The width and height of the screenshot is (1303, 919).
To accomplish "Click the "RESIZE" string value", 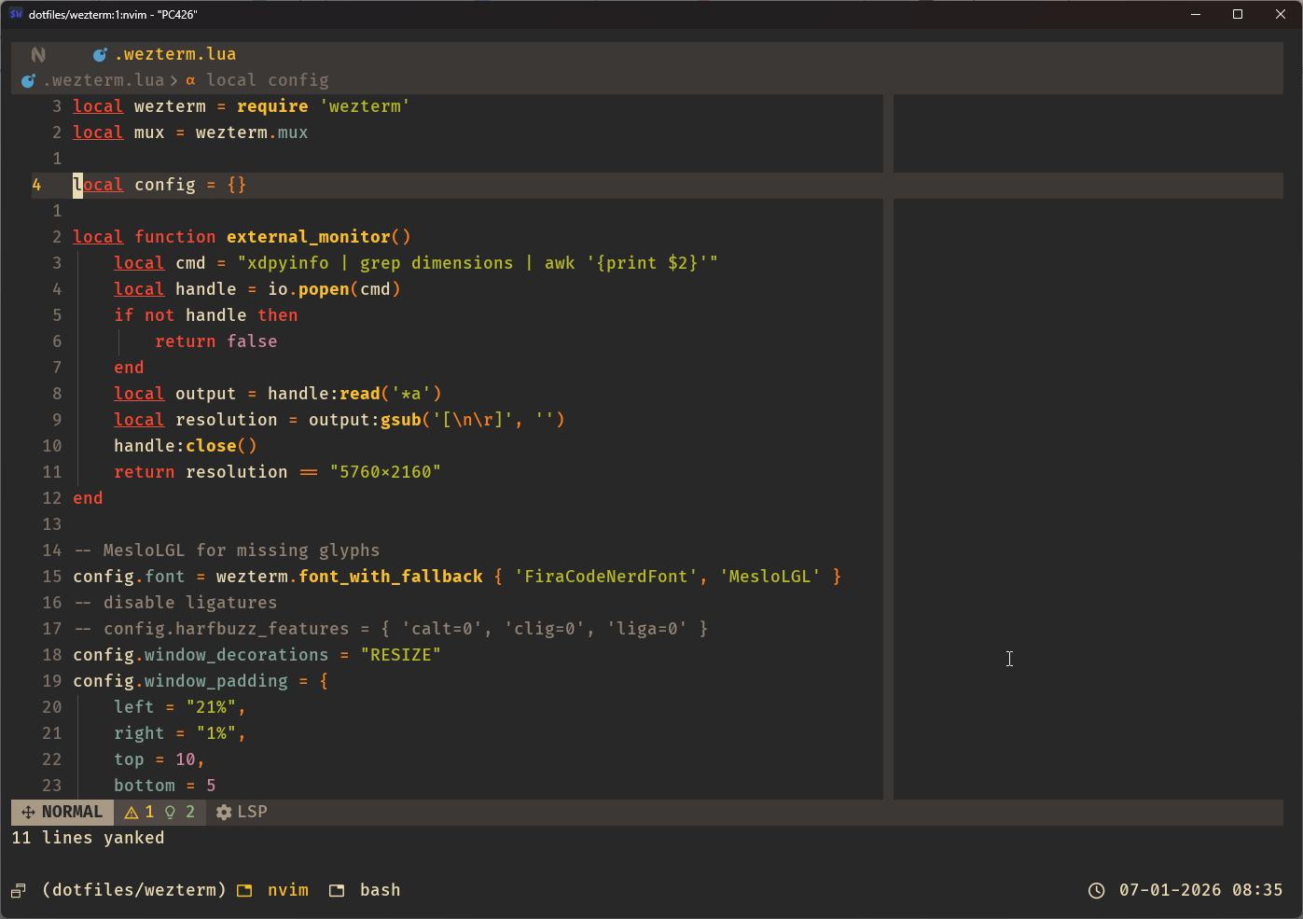I will pyautogui.click(x=401, y=655).
